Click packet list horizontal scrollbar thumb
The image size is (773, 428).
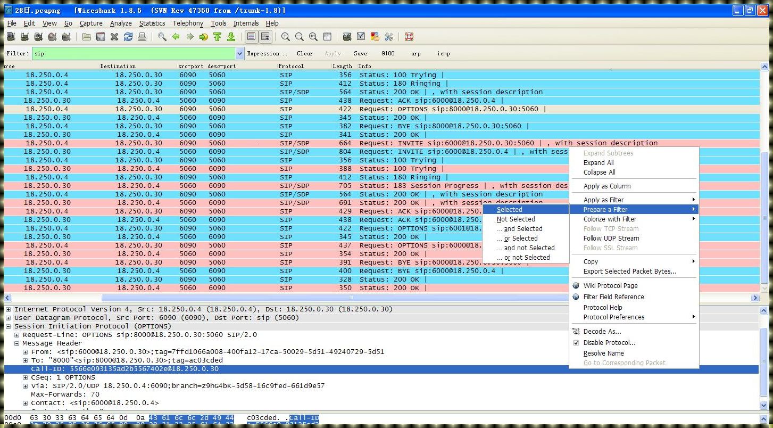tap(351, 298)
